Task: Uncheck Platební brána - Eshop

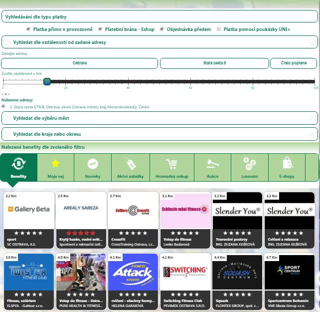Action: coord(100,29)
